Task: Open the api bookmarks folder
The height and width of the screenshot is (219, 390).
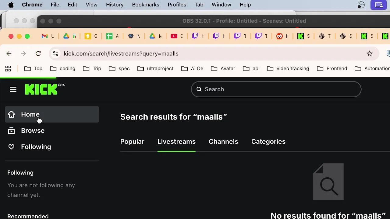Action: tap(251, 69)
